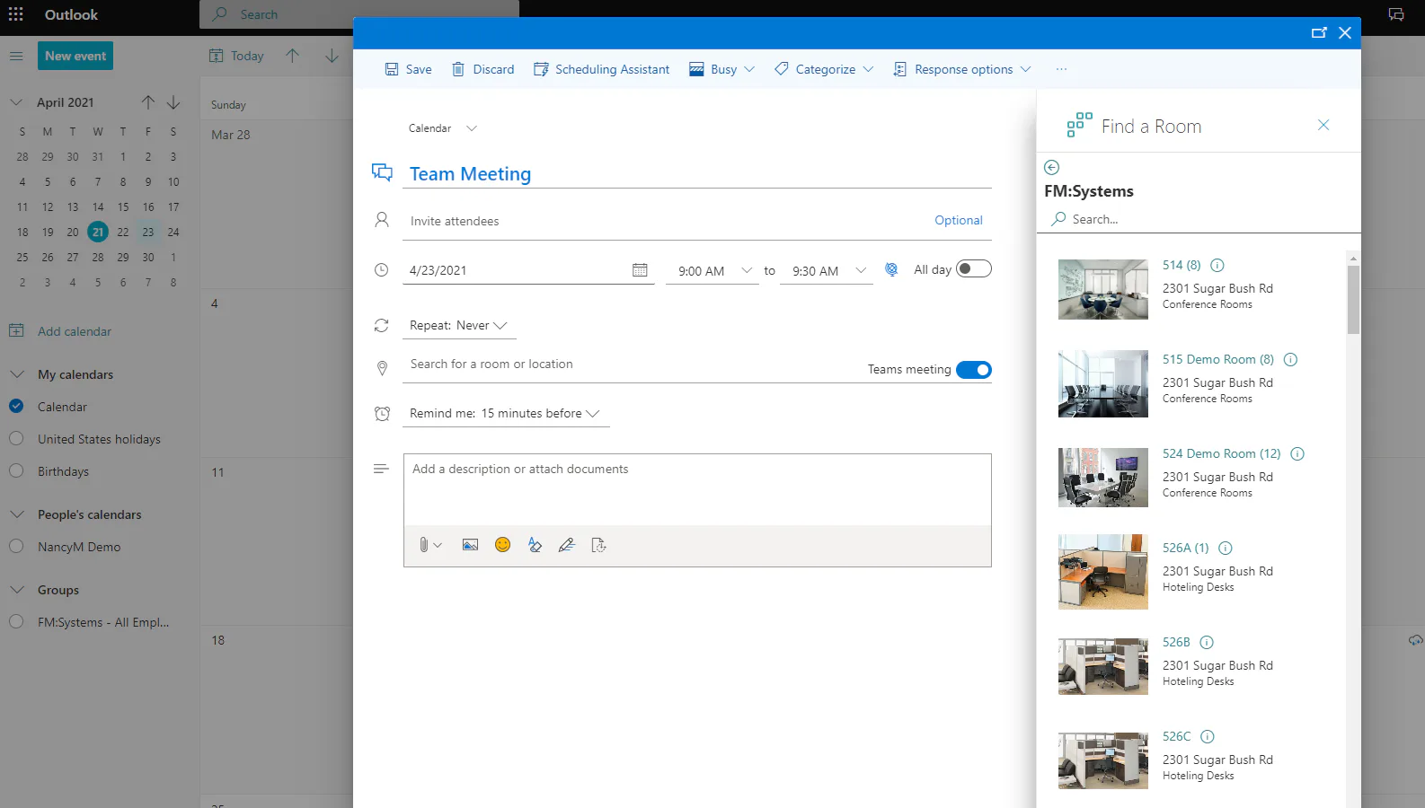Click the 515 Demo Room thumbnail
Image resolution: width=1425 pixels, height=808 pixels.
click(1103, 383)
